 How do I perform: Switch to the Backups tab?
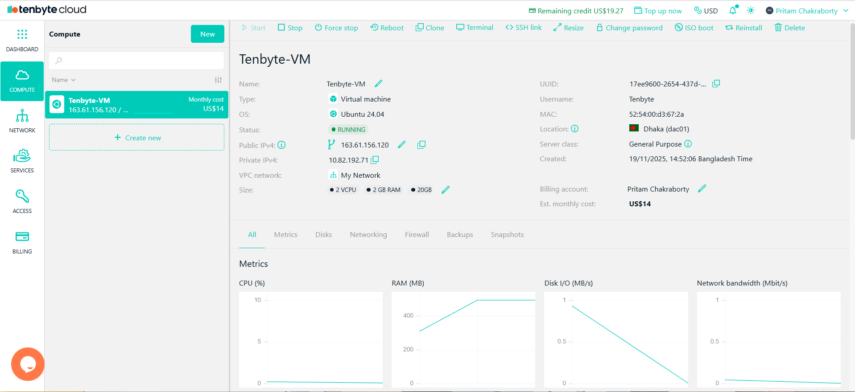(x=460, y=234)
